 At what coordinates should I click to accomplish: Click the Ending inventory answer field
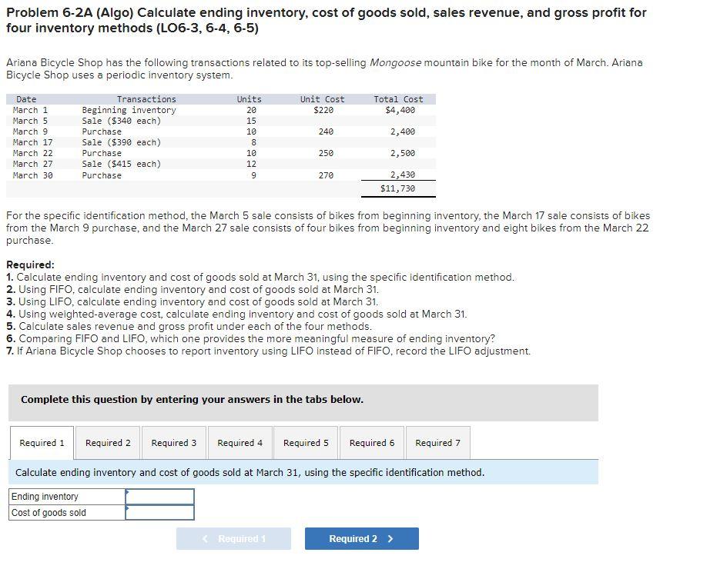pyautogui.click(x=159, y=497)
